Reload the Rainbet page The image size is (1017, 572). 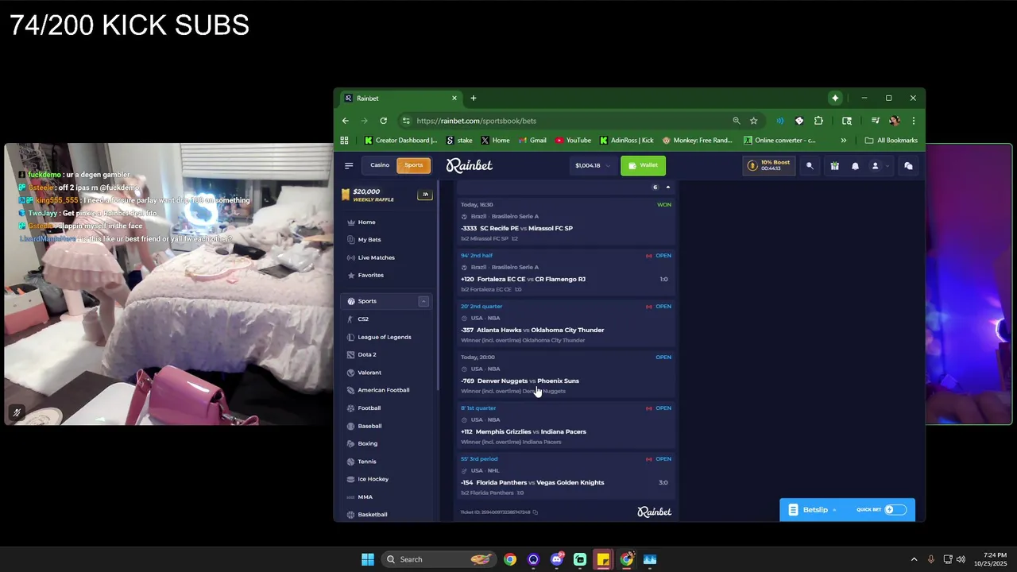[383, 121]
